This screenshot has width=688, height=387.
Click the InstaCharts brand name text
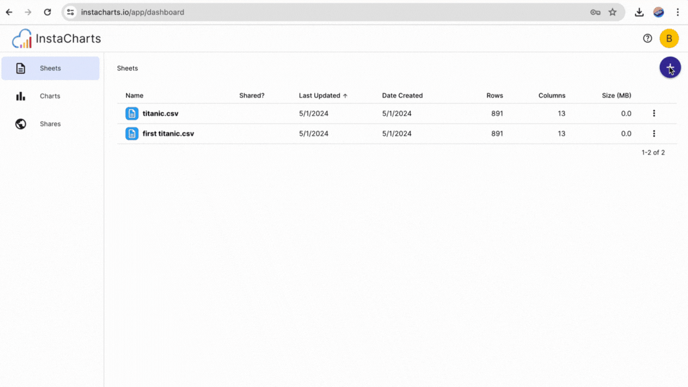coord(69,39)
